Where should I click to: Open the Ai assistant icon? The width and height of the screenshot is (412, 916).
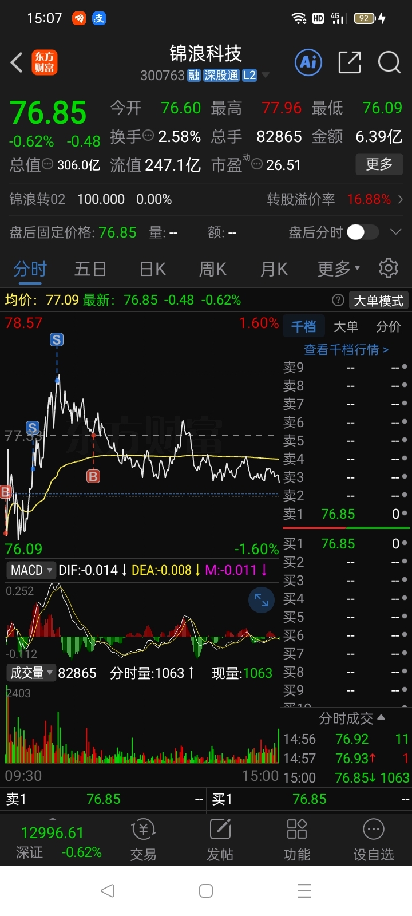(x=308, y=62)
